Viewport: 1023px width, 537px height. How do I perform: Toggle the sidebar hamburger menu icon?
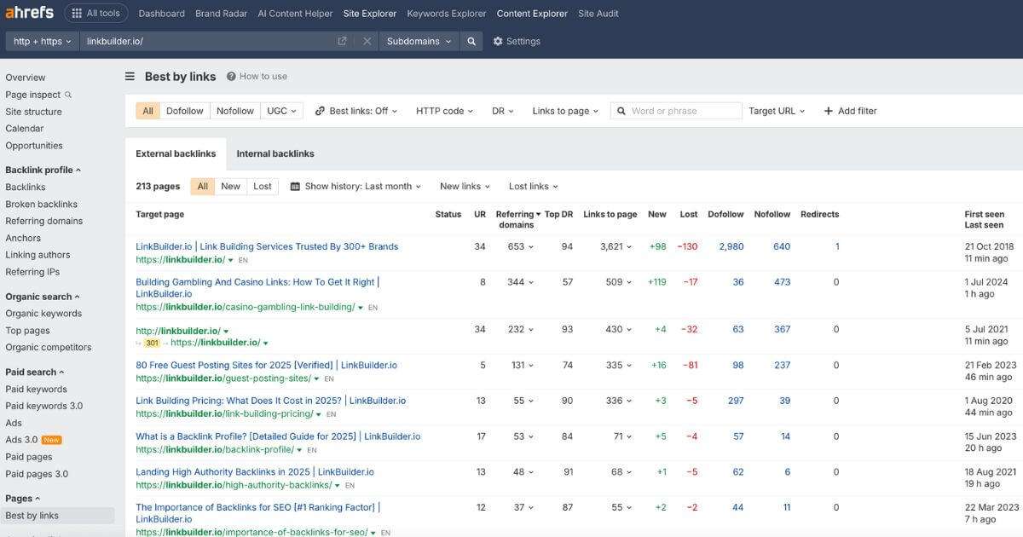[130, 76]
